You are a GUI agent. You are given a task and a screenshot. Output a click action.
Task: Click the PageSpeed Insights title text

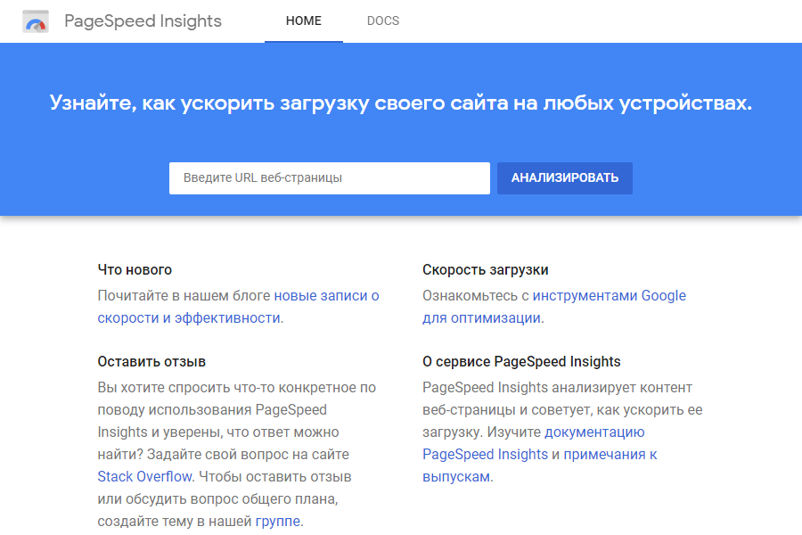click(143, 21)
